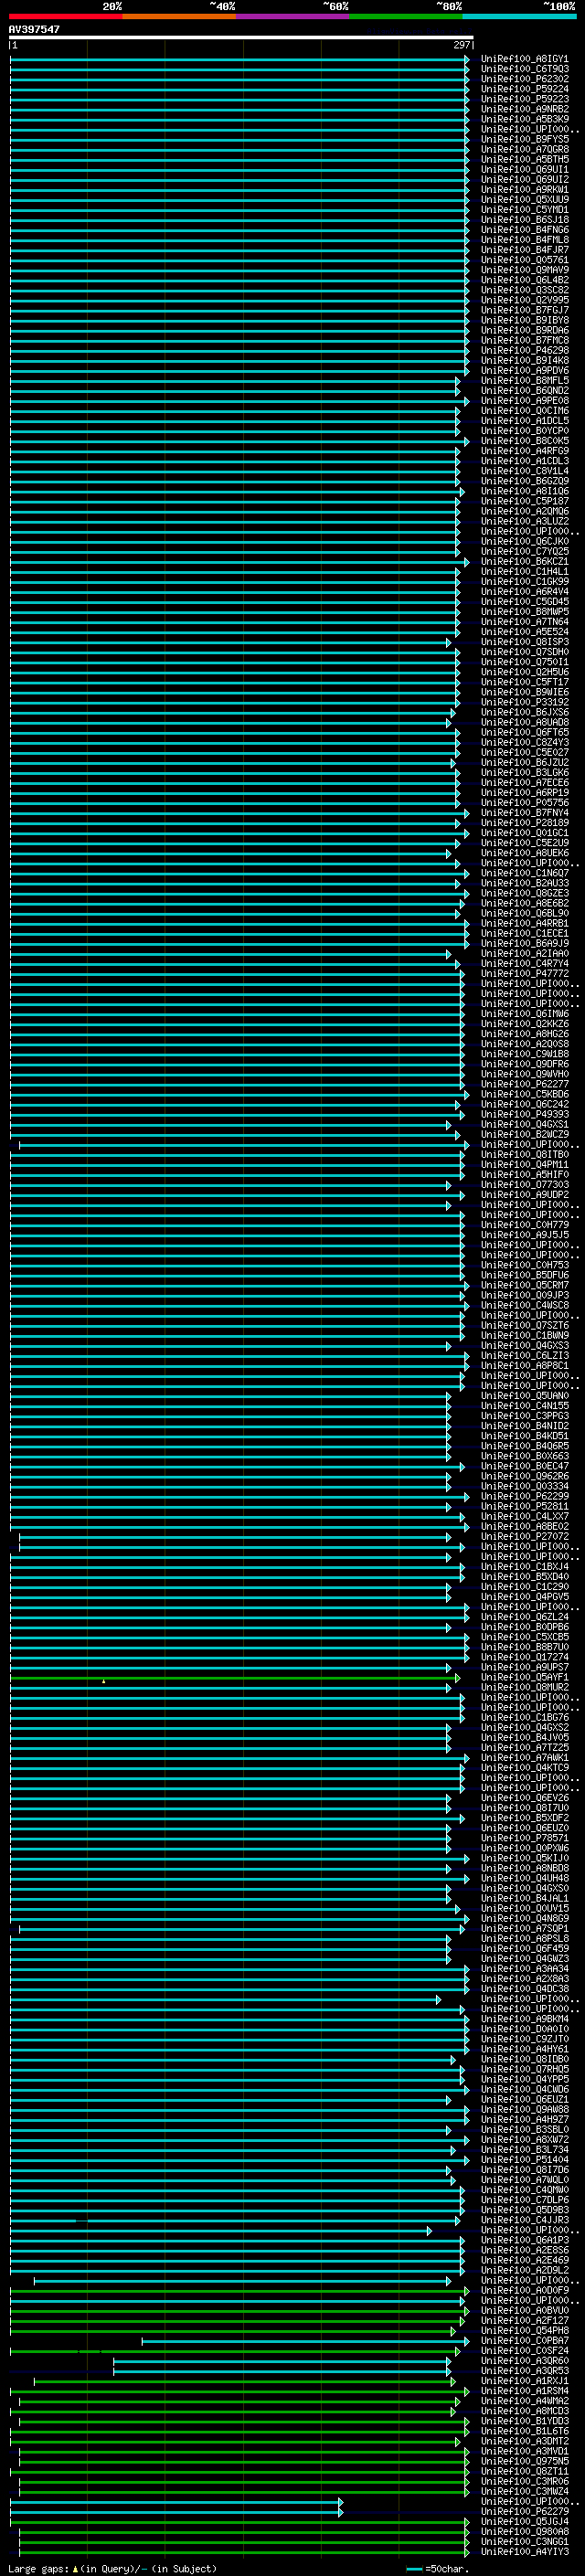Click UniRef100_B1YDD3 label

click(524, 2420)
